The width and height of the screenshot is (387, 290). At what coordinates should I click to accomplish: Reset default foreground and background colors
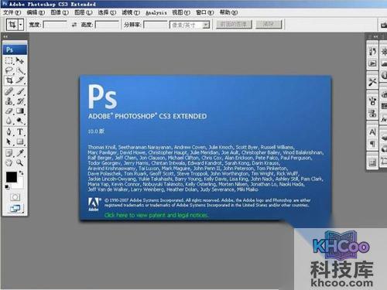tap(7, 187)
